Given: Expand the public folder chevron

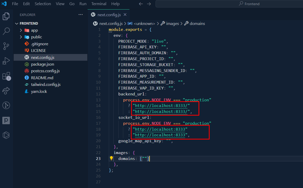Looking at the screenshot, I should tap(21, 37).
